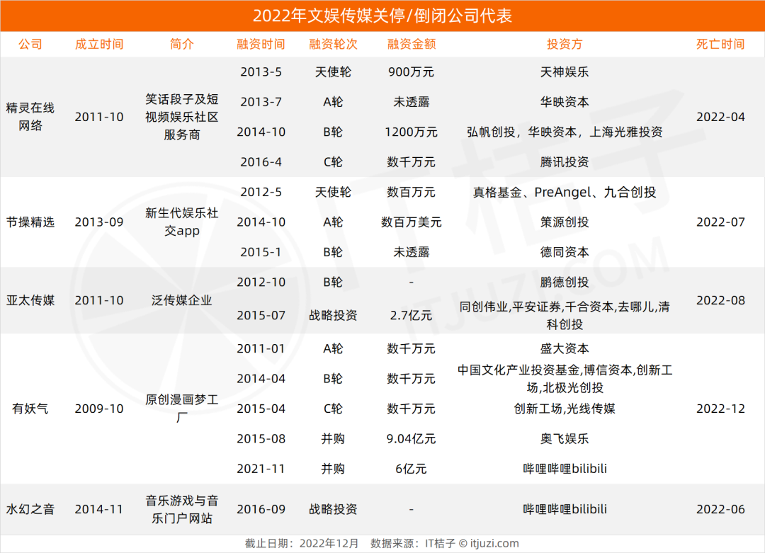
Task: Click description 原创漫画梦工厂
Action: point(181,409)
